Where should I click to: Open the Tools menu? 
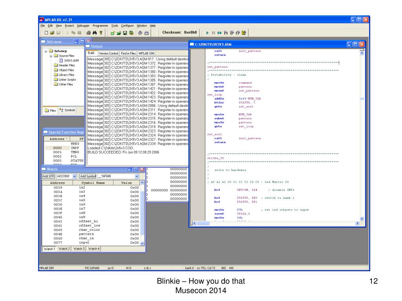115,25
